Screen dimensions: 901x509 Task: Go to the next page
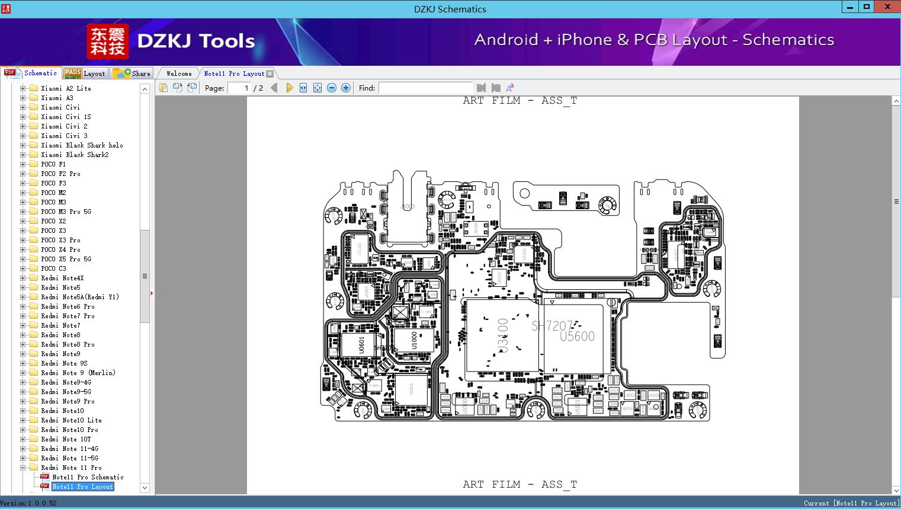289,88
